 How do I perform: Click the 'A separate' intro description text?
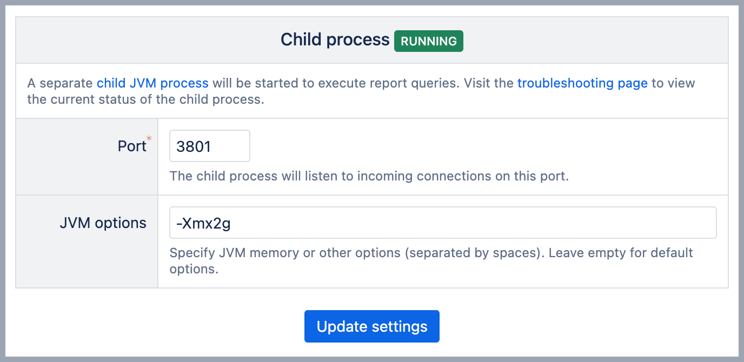pyautogui.click(x=61, y=83)
